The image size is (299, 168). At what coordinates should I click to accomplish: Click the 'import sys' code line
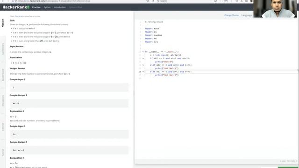[151, 42]
